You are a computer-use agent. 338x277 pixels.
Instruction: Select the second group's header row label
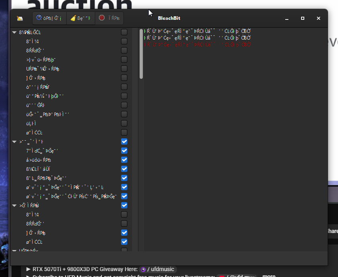31,141
